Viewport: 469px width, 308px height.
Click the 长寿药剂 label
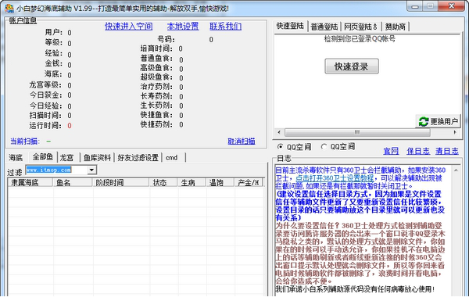156,96
